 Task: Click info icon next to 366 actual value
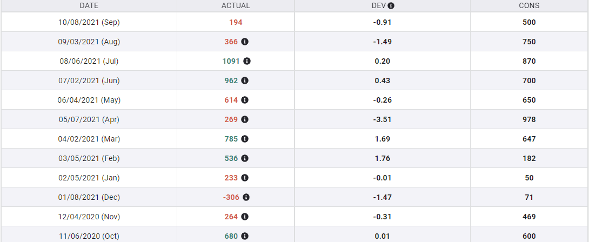(x=245, y=42)
